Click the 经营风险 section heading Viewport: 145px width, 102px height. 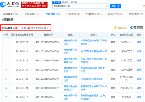pyautogui.click(x=8, y=20)
